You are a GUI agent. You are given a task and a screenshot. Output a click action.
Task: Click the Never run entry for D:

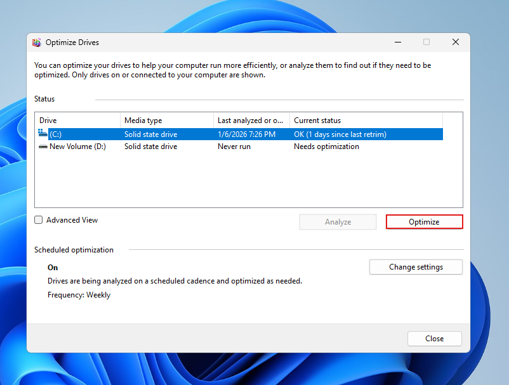tap(234, 147)
